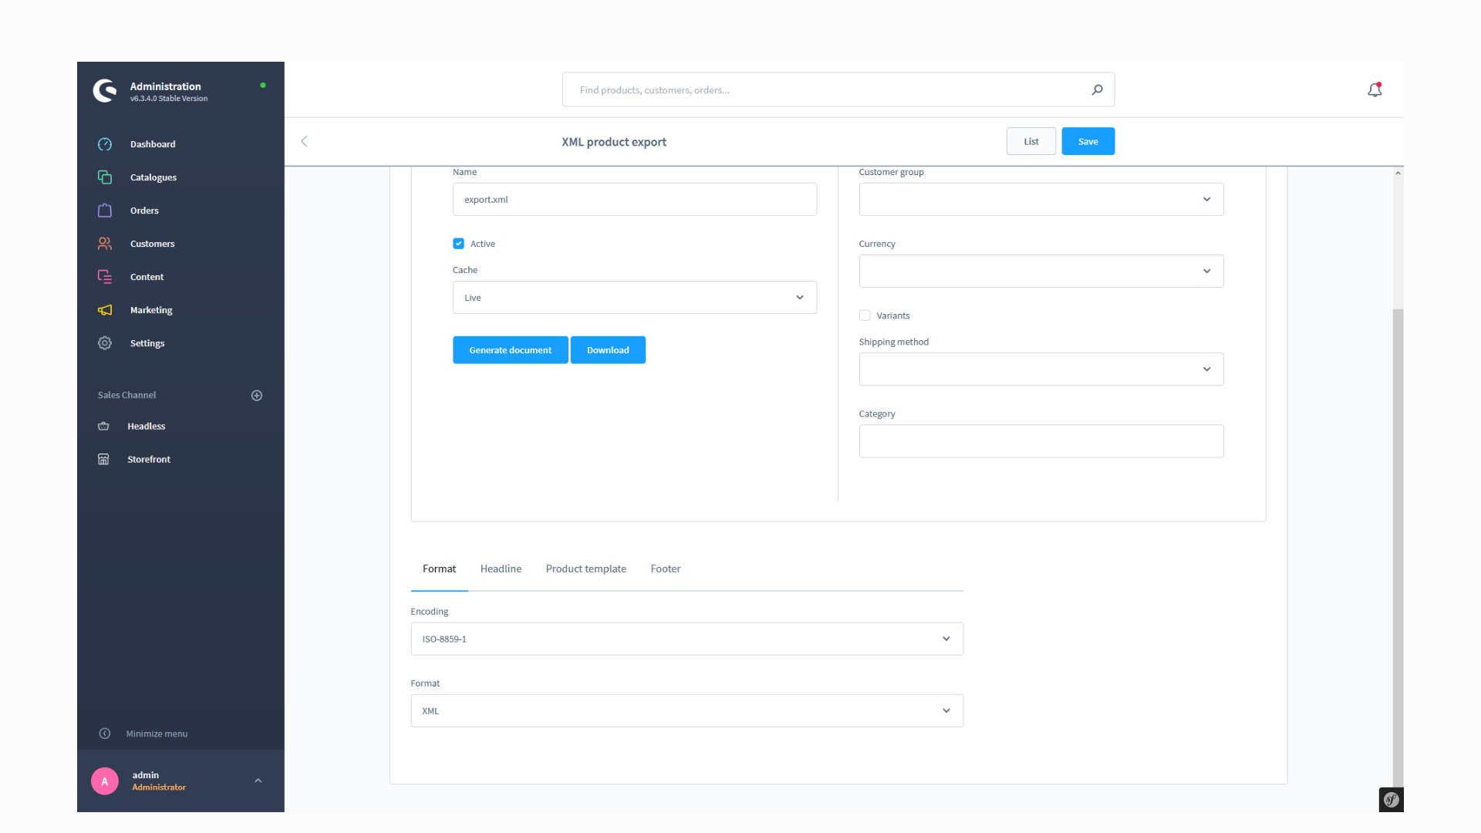This screenshot has width=1481, height=833.
Task: Click the Orders icon in sidebar
Action: 104,211
